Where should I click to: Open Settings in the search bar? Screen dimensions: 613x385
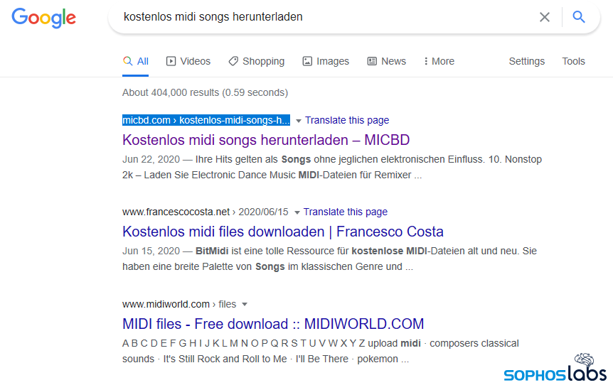coord(526,61)
